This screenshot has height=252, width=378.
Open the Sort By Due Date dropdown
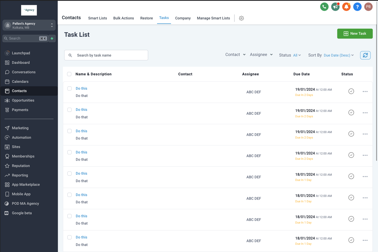[x=339, y=55]
